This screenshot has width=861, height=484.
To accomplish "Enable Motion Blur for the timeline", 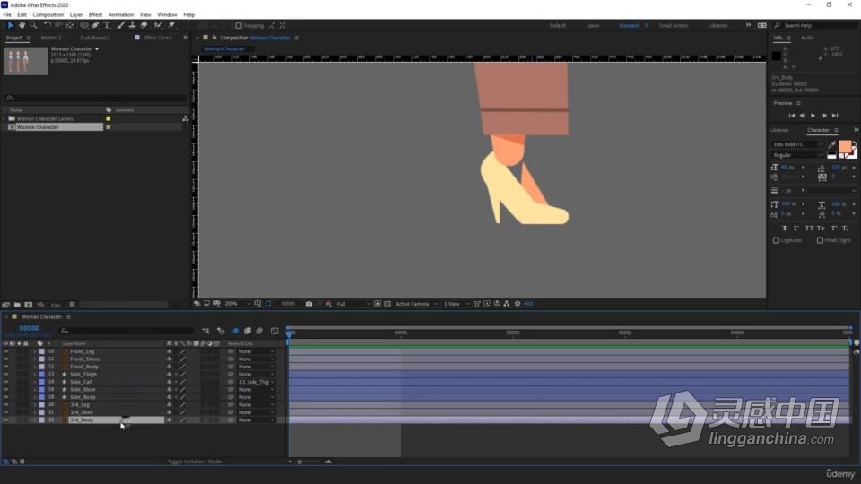I will tap(259, 331).
